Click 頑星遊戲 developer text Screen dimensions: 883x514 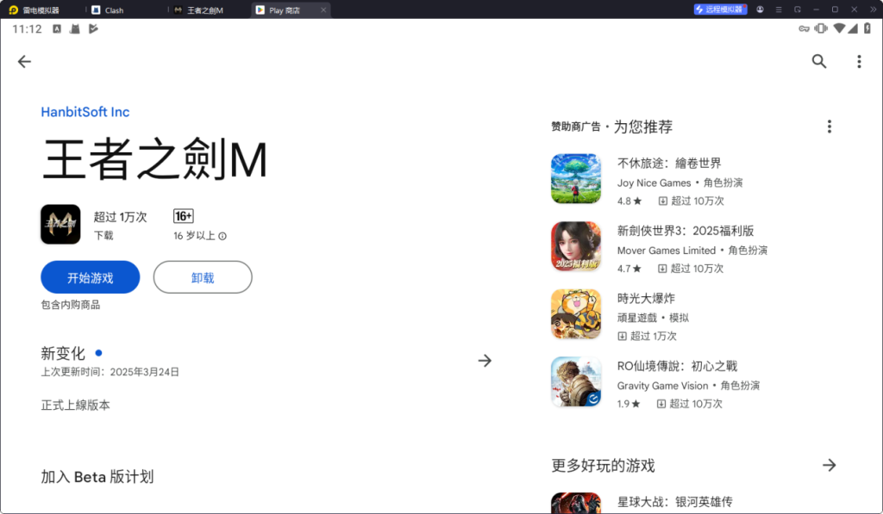pos(637,318)
